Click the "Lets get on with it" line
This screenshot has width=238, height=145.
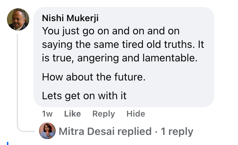coord(84,95)
